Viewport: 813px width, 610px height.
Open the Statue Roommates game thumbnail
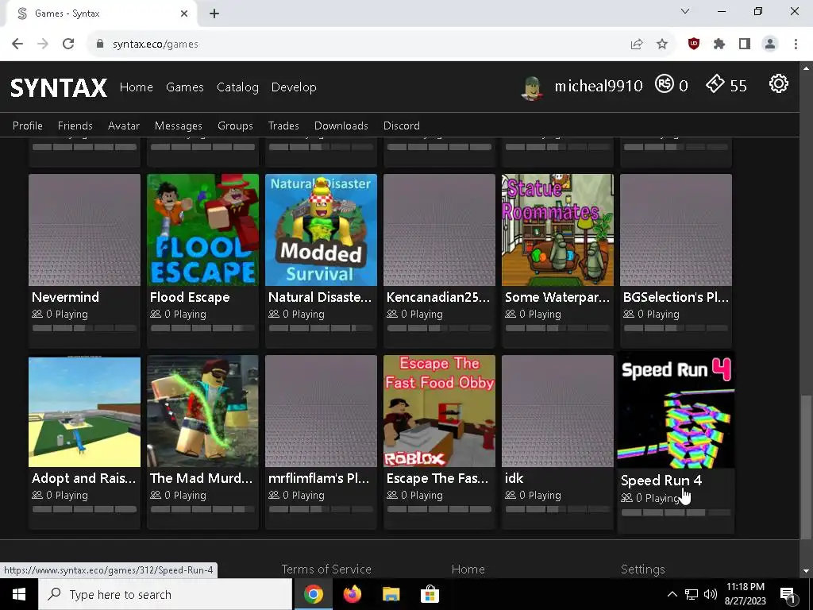(x=557, y=230)
